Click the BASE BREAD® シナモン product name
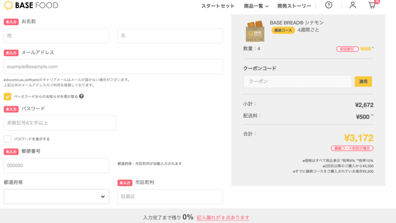396x223 pixels. click(x=297, y=23)
